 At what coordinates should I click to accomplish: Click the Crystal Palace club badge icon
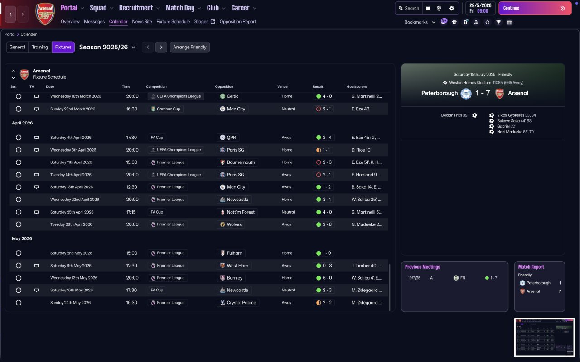coord(222,303)
